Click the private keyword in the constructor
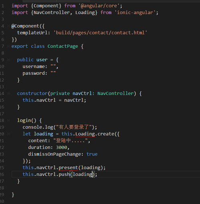This screenshot has height=204, width=200. [60, 94]
